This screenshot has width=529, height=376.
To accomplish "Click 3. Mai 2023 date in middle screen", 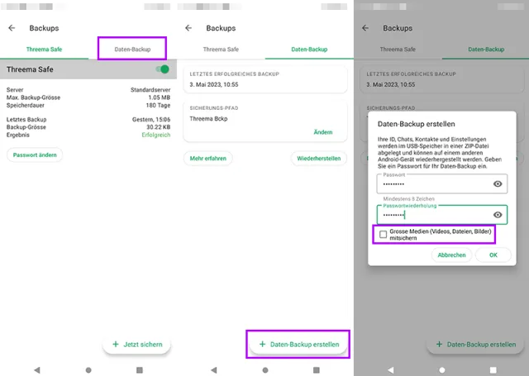I will coord(214,84).
